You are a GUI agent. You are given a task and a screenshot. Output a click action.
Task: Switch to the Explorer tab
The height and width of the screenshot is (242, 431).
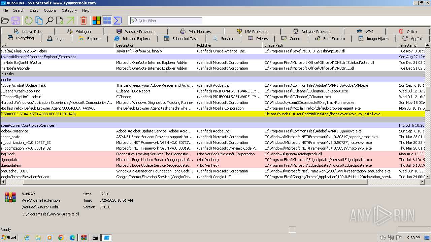[x=90, y=39]
